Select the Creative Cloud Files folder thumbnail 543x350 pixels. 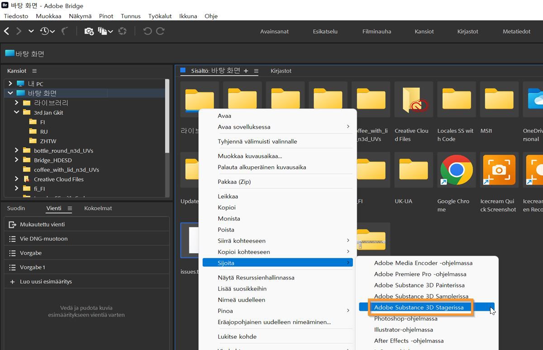(414, 99)
